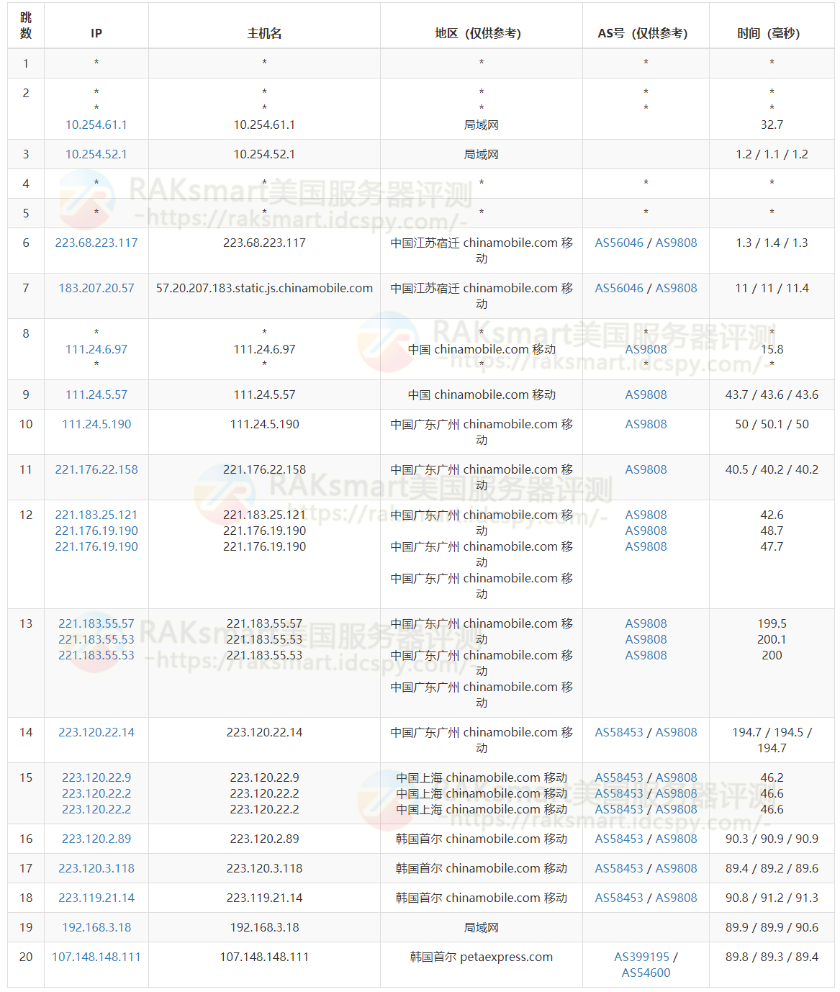This screenshot has height=992, width=840.
Task: Click time value 1.3 / 1.4 / 1.3
Action: point(772,243)
